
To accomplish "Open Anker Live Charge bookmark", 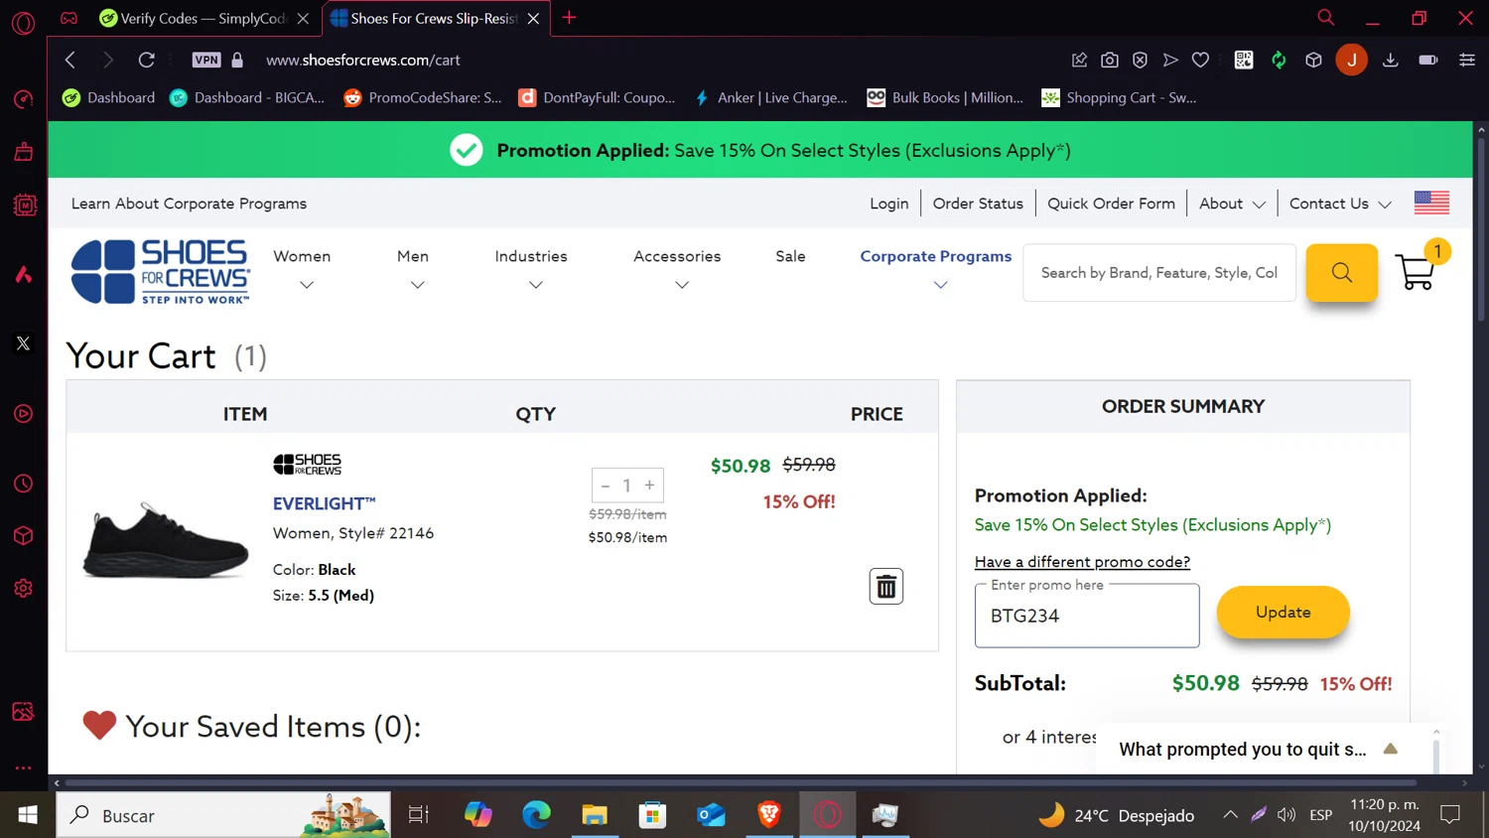I will click(x=770, y=97).
